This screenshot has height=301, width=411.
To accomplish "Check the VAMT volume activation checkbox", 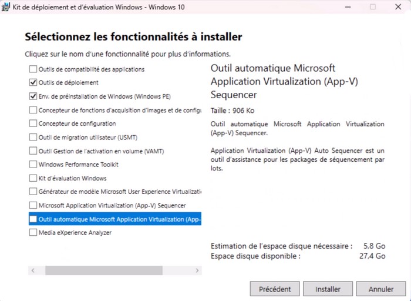I will click(33, 151).
